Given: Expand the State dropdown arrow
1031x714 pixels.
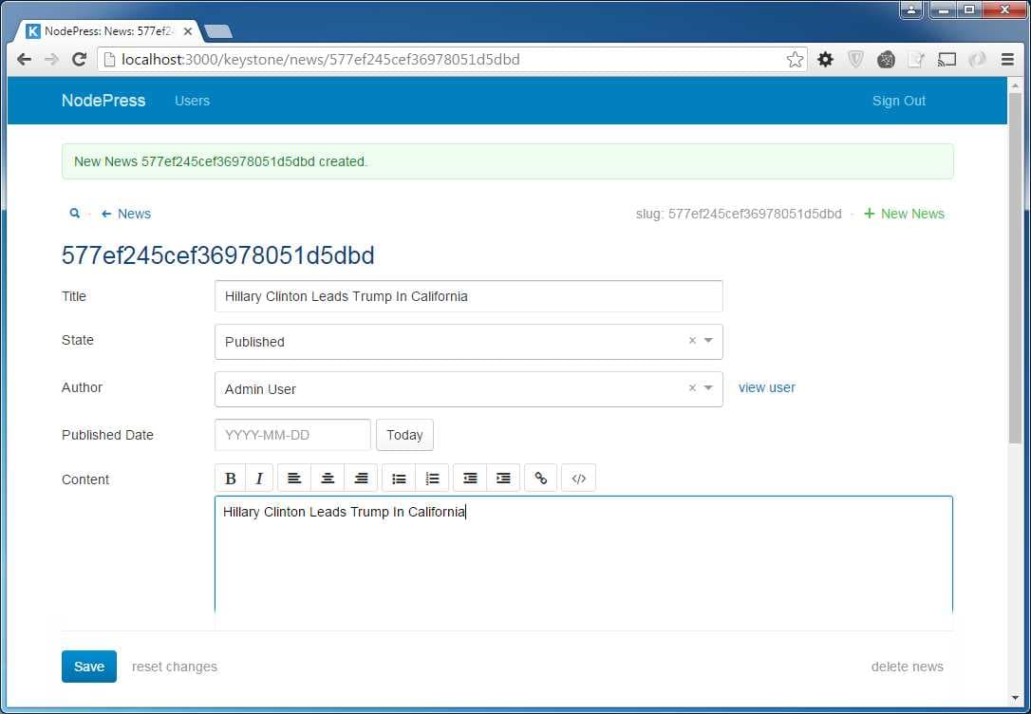Looking at the screenshot, I should pos(708,341).
